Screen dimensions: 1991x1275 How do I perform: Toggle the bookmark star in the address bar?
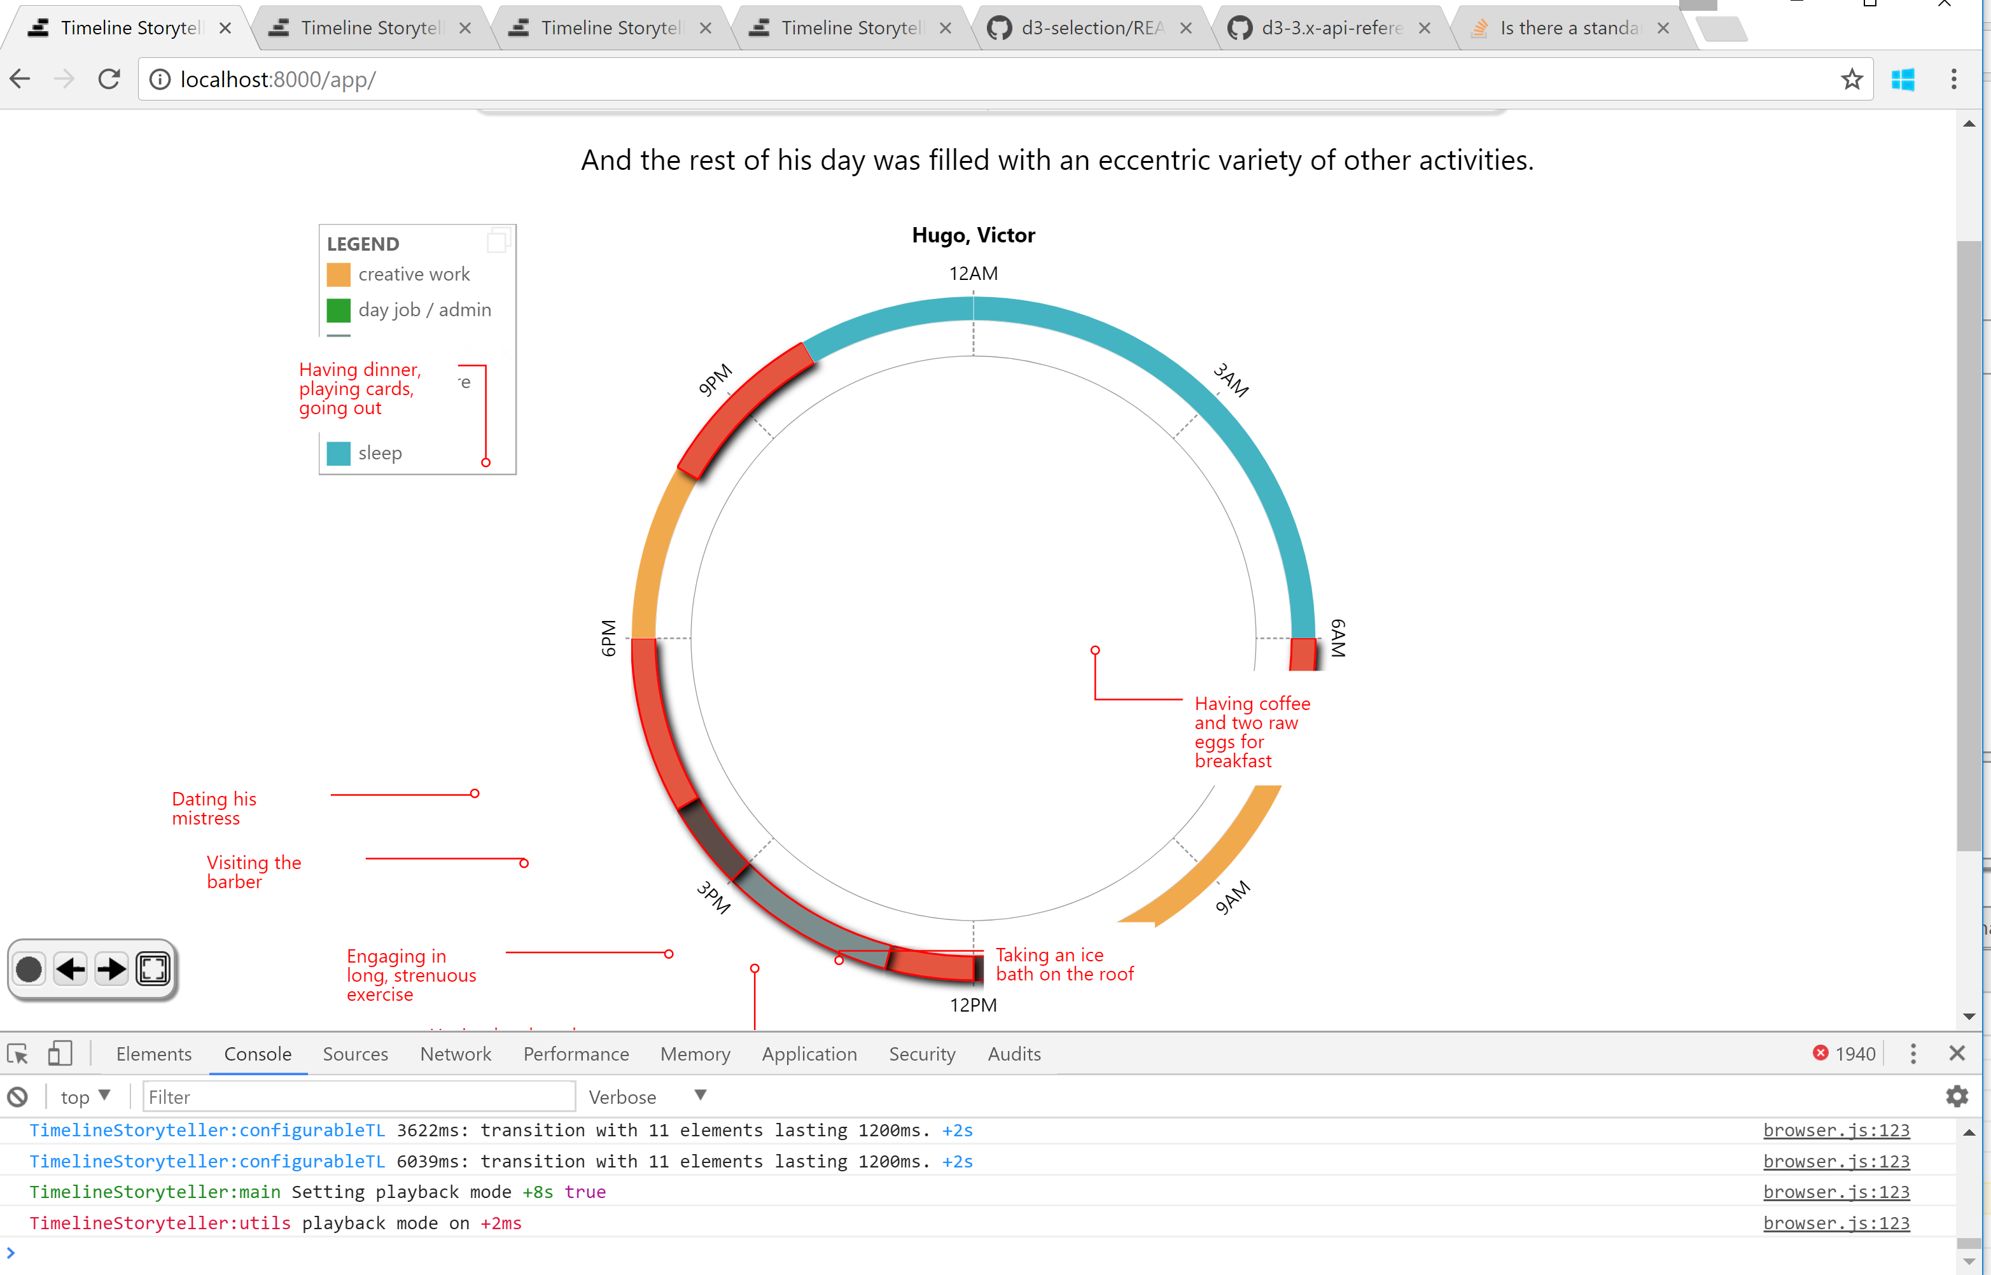coord(1852,79)
